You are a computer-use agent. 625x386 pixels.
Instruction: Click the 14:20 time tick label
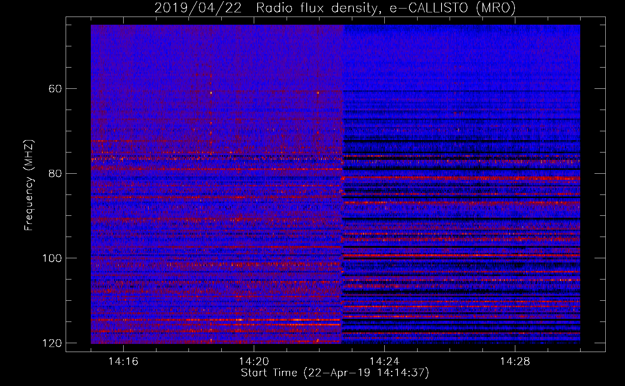tap(254, 362)
